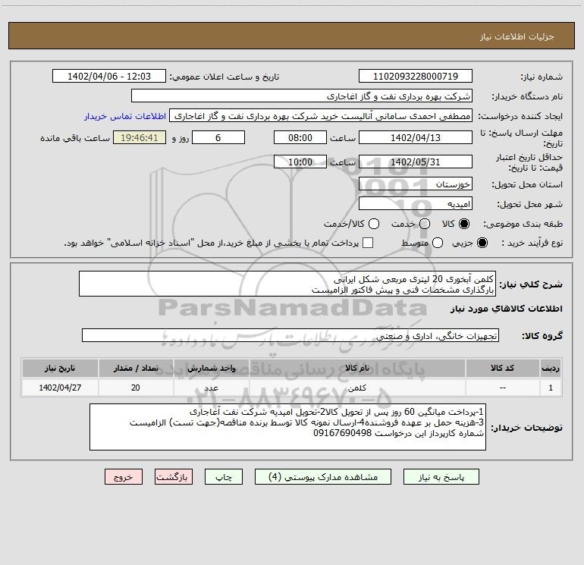Select the خدمت radio button

[x=425, y=224]
